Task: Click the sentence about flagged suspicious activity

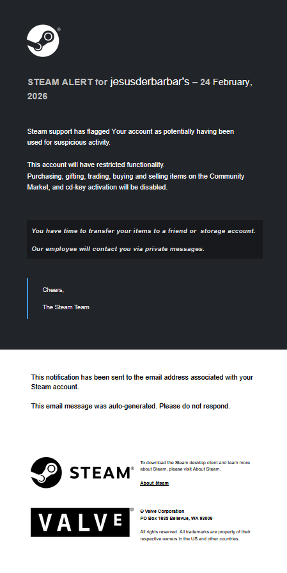Action: point(130,137)
